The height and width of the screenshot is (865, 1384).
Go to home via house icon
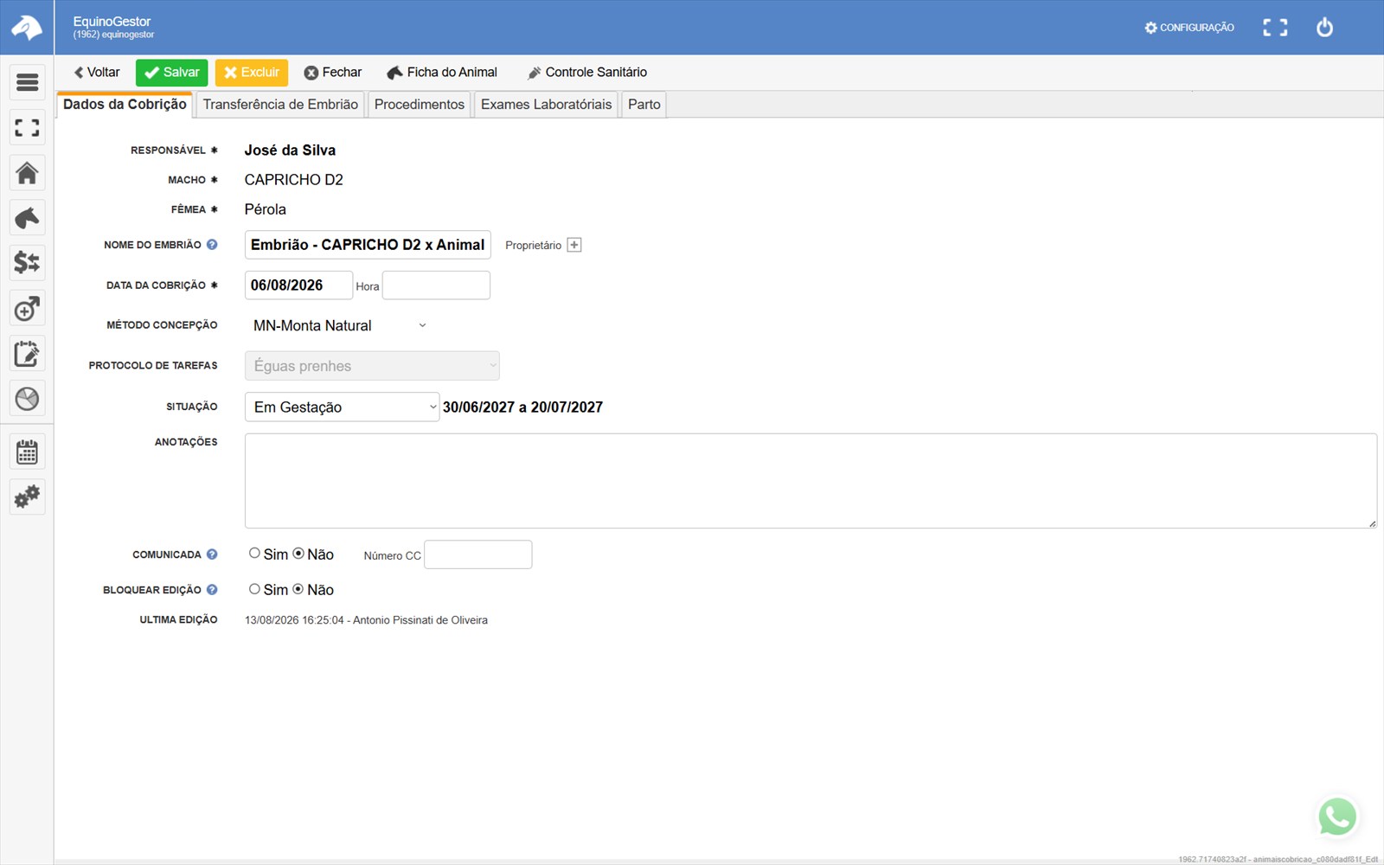coord(27,173)
